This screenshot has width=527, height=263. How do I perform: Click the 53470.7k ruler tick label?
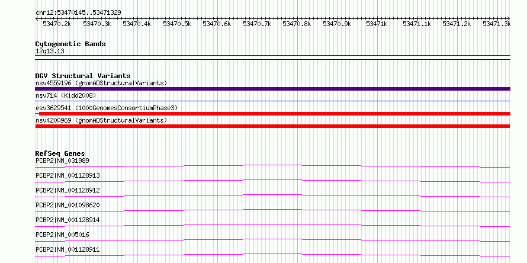tap(257, 24)
